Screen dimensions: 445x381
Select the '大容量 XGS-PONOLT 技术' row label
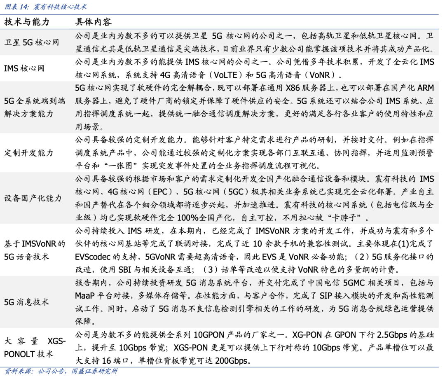click(x=35, y=347)
